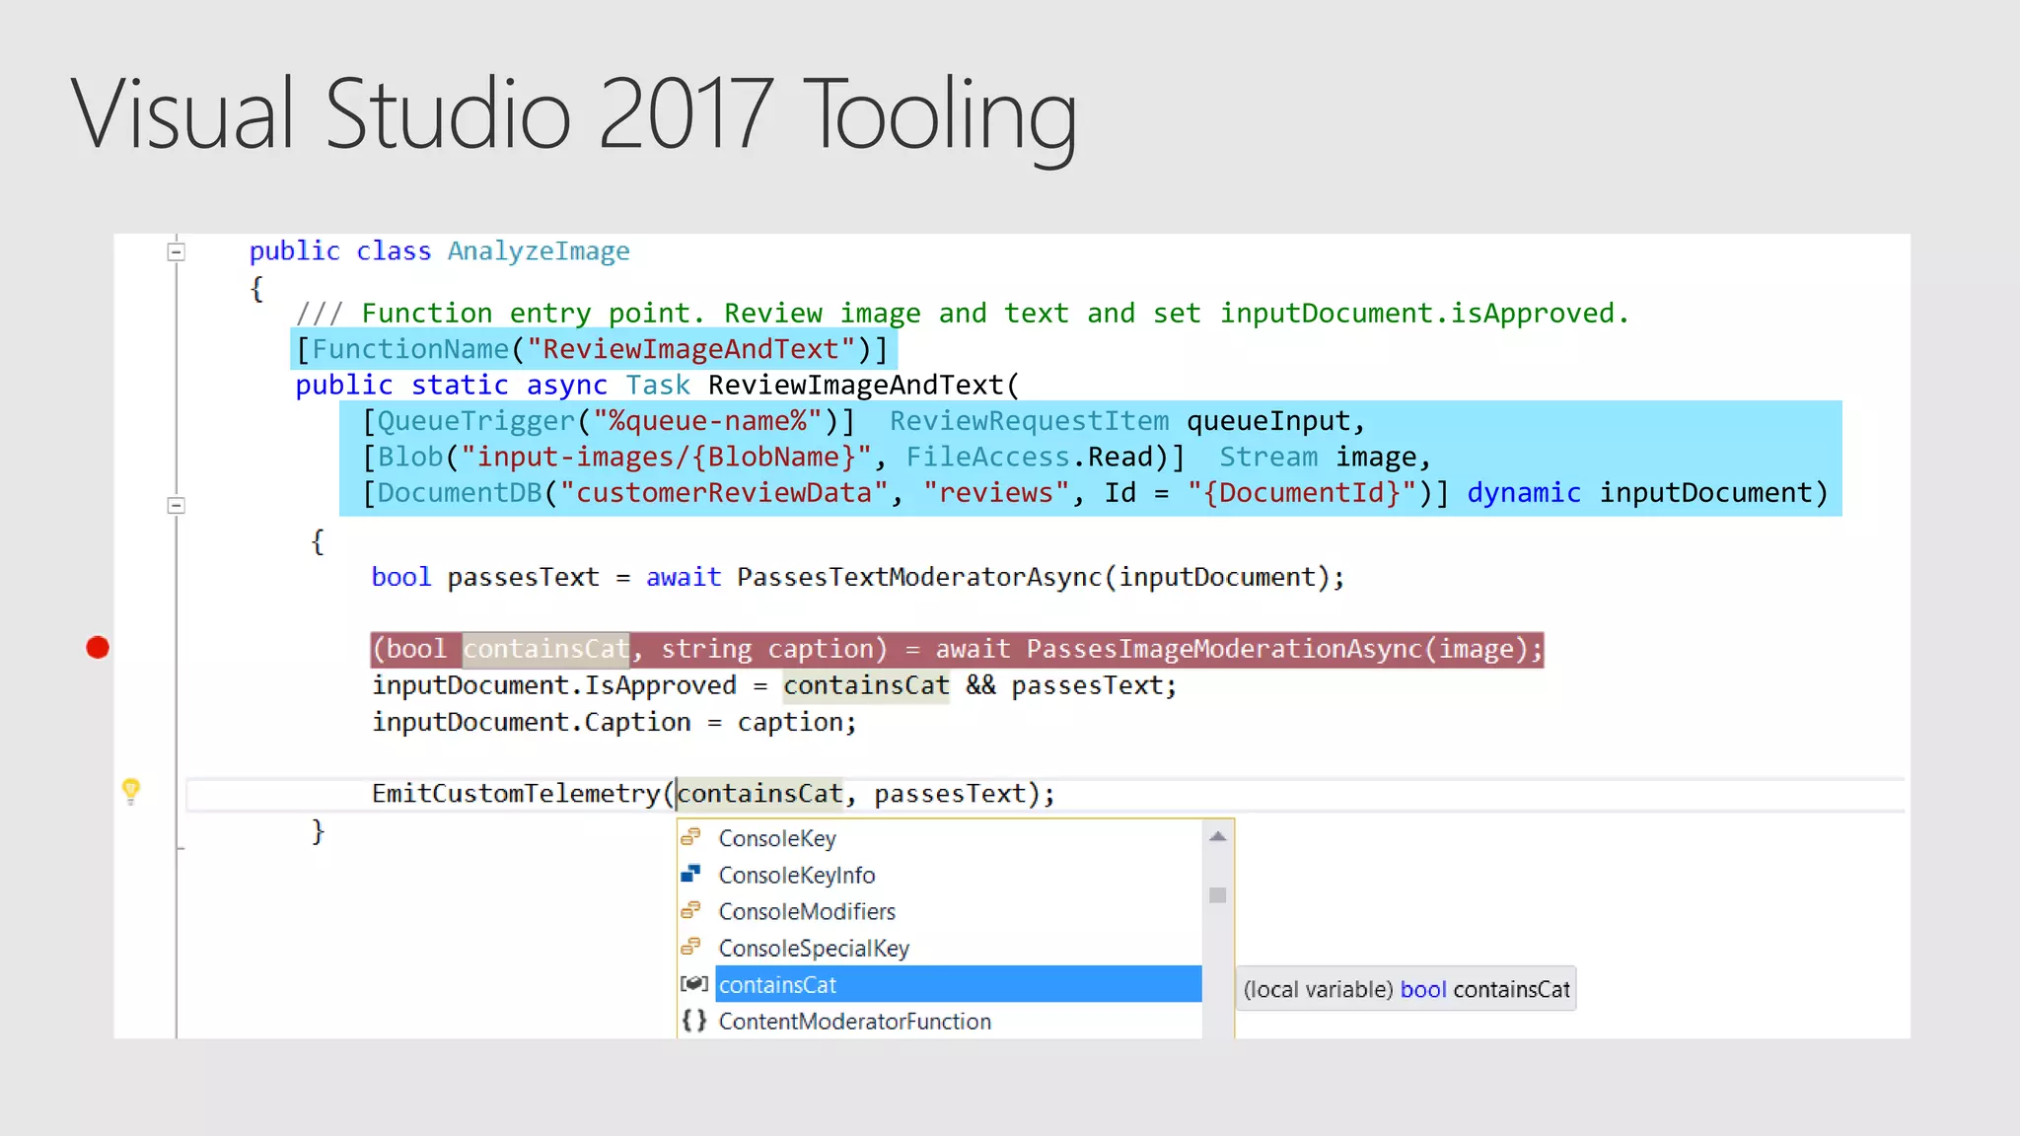This screenshot has width=2020, height=1136.
Task: Click PassesImageModerationAsync on the breakpoint line
Action: 1225,649
